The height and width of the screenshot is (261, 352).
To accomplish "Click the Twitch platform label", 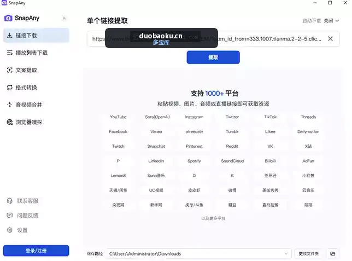I will [118, 146].
